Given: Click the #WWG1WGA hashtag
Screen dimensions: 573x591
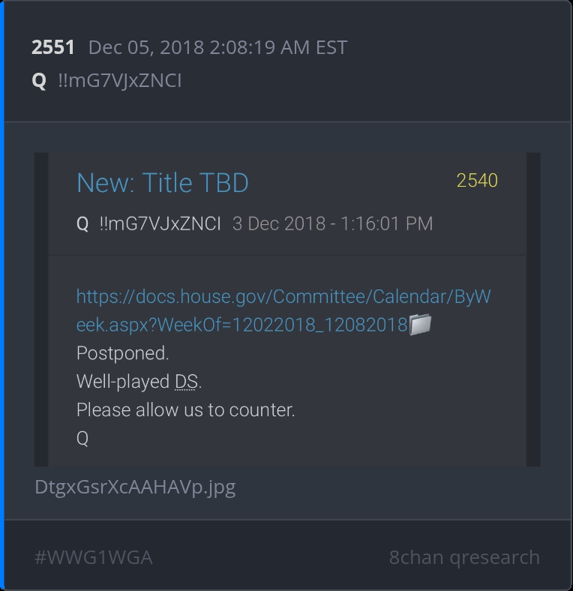Looking at the screenshot, I should (x=94, y=557).
